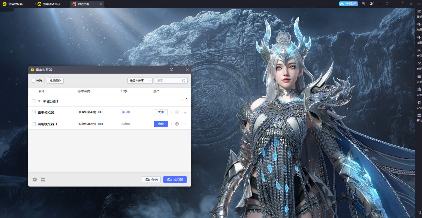This screenshot has height=218, width=422.
Task: Open settings gear for 雷电模拟器-1 row
Action: (177, 124)
